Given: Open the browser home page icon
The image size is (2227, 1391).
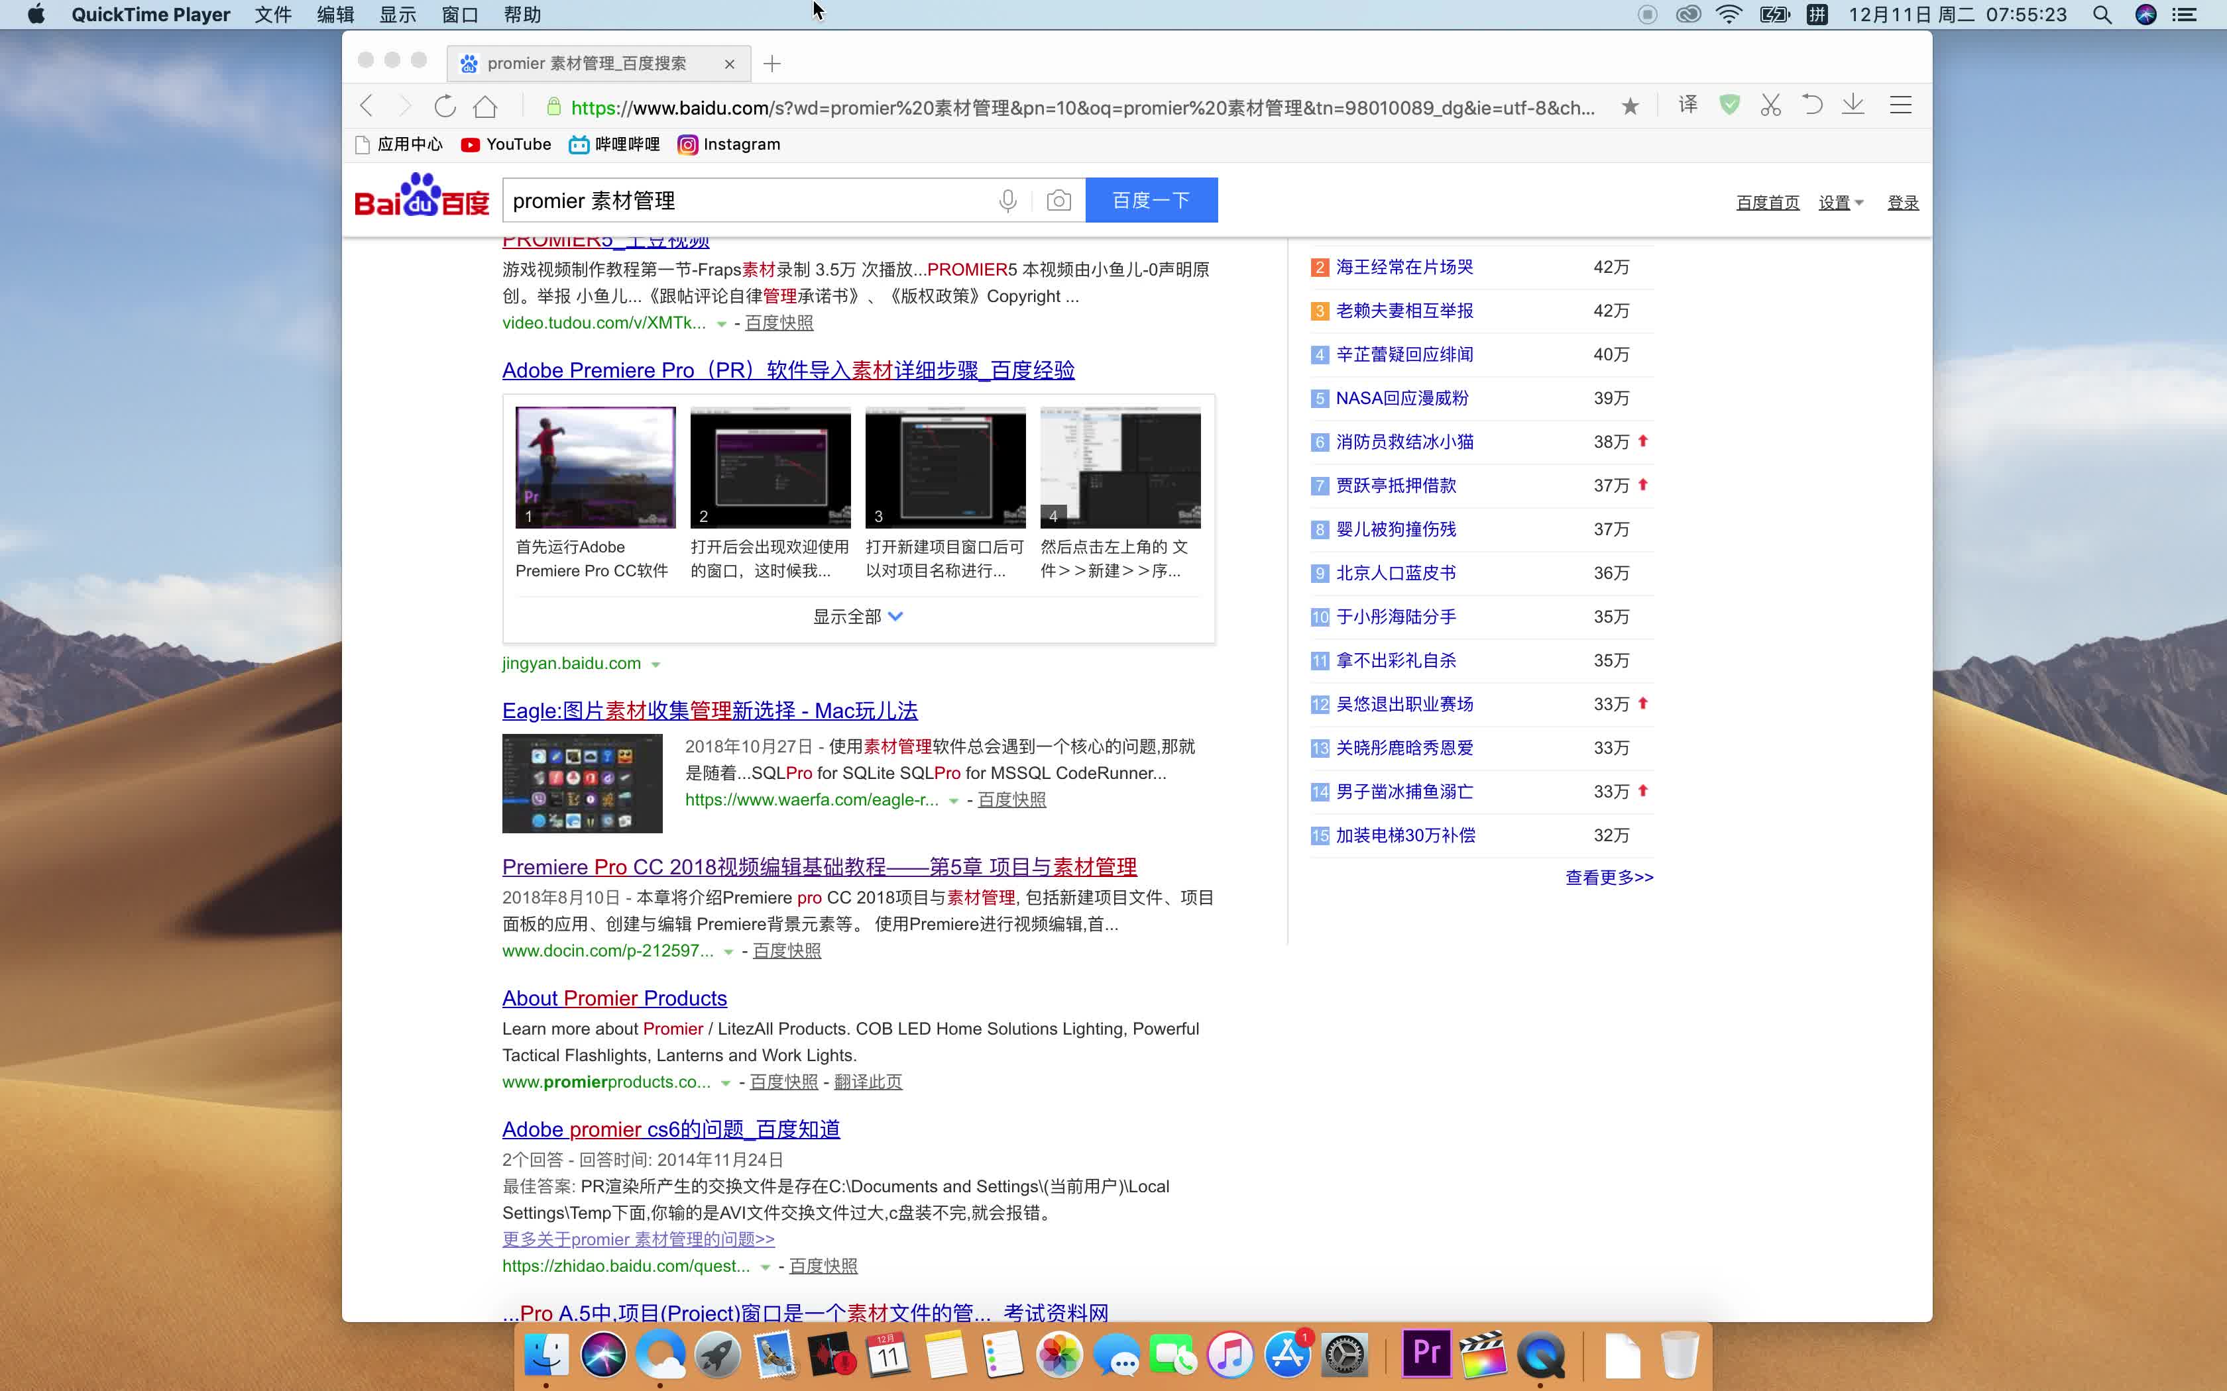Looking at the screenshot, I should click(486, 106).
